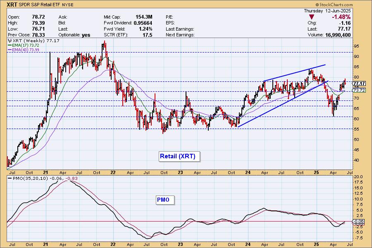
Task: Click the 12.5 label on the PMO axis
Action: 358,194
